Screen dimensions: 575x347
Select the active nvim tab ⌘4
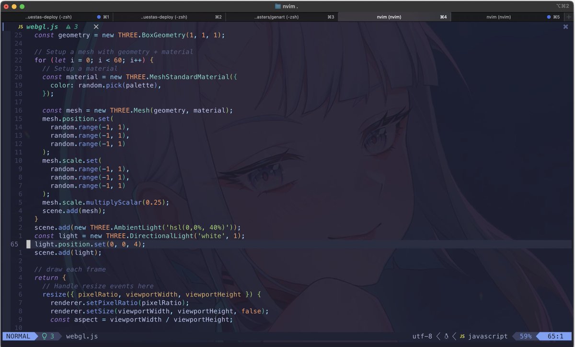click(394, 17)
